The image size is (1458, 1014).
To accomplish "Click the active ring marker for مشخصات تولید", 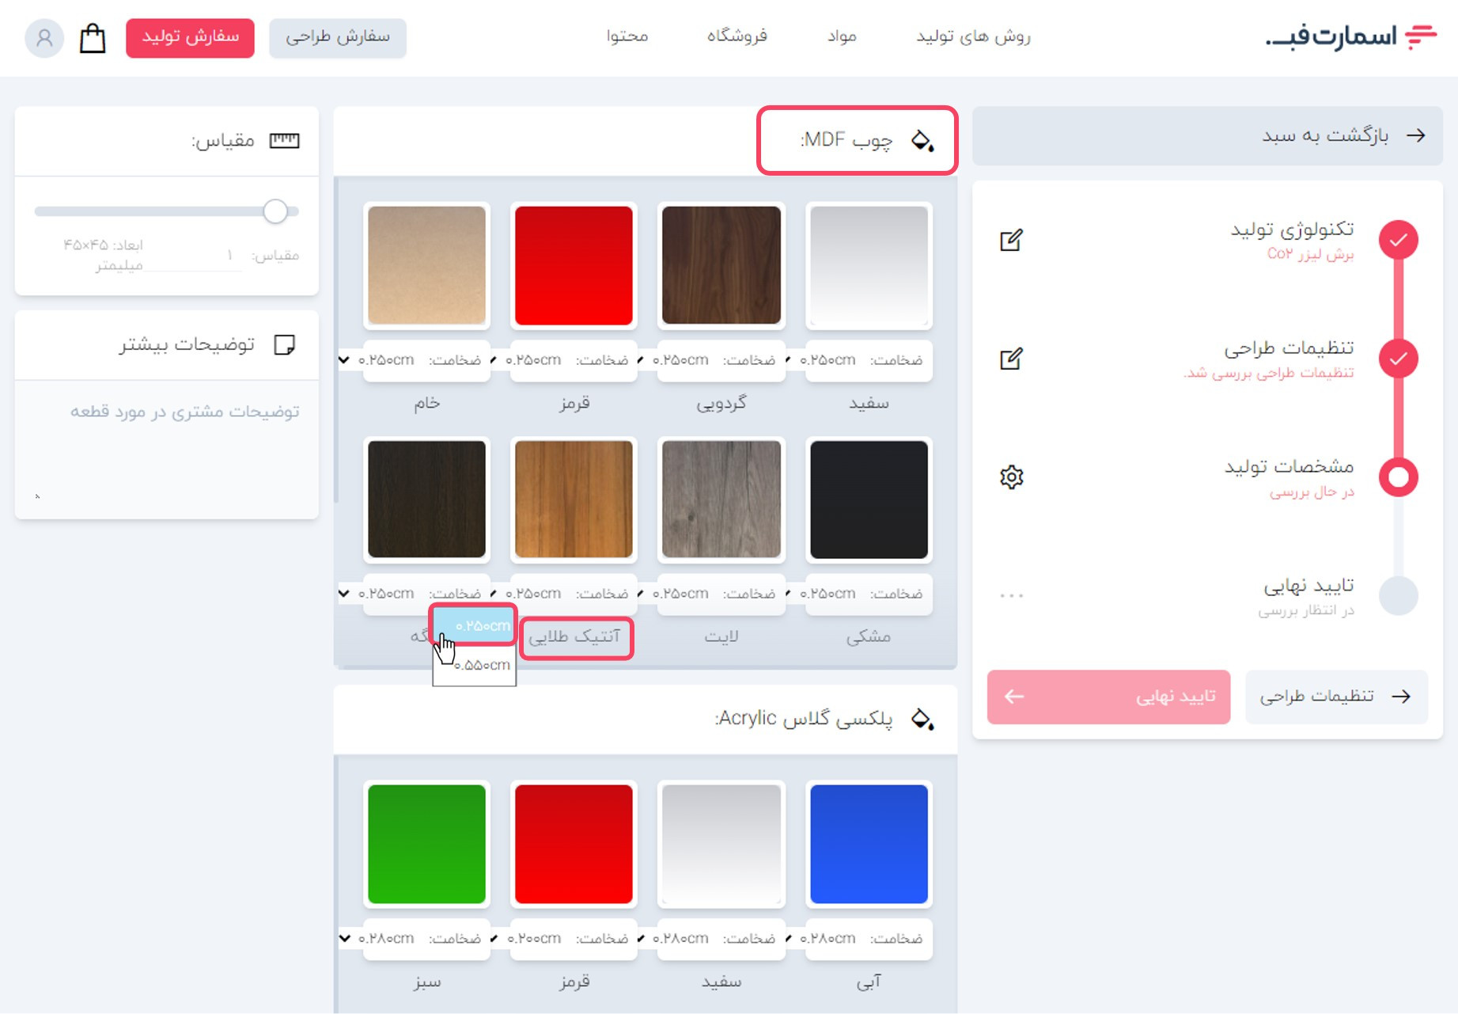I will pos(1398,477).
